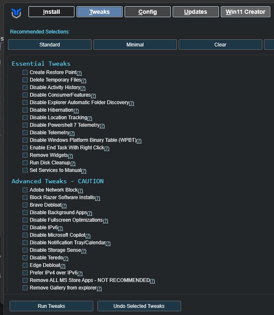The height and width of the screenshot is (315, 274).
Task: Open help (?) for Remove Gallery from explorer
Action: 99,288
